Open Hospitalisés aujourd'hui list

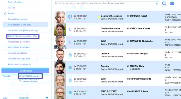pyautogui.click(x=19, y=42)
